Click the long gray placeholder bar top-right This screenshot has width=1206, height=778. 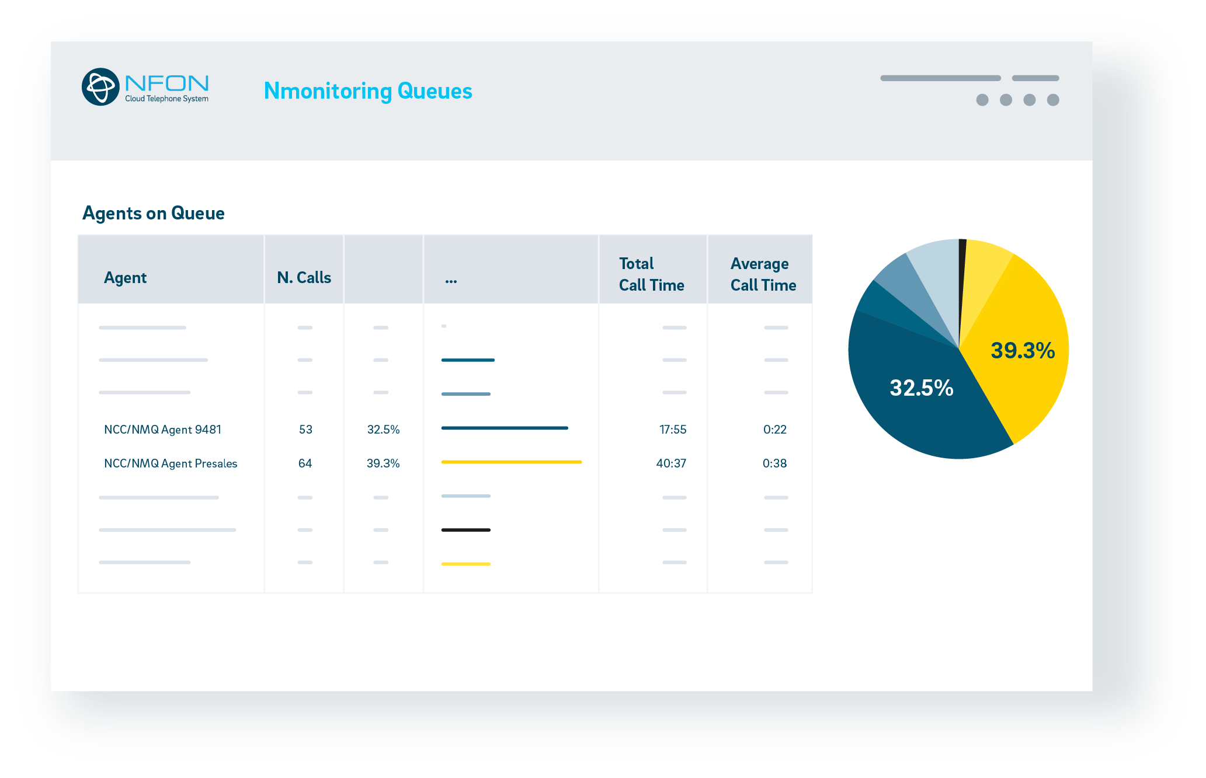(940, 78)
